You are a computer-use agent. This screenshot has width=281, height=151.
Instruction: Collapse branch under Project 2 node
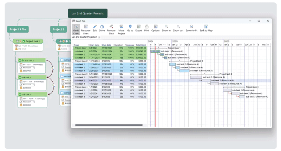(x=53, y=37)
